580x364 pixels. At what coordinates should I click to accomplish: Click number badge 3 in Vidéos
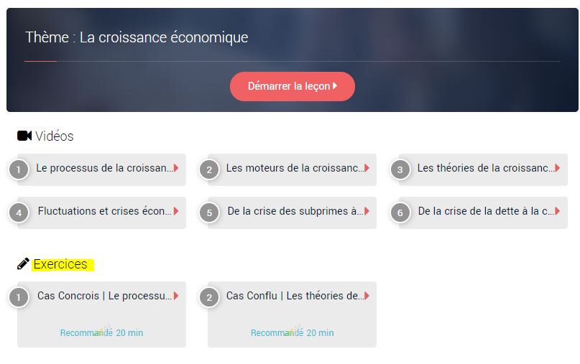400,170
